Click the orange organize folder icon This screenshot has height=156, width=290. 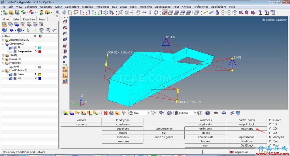[118, 113]
